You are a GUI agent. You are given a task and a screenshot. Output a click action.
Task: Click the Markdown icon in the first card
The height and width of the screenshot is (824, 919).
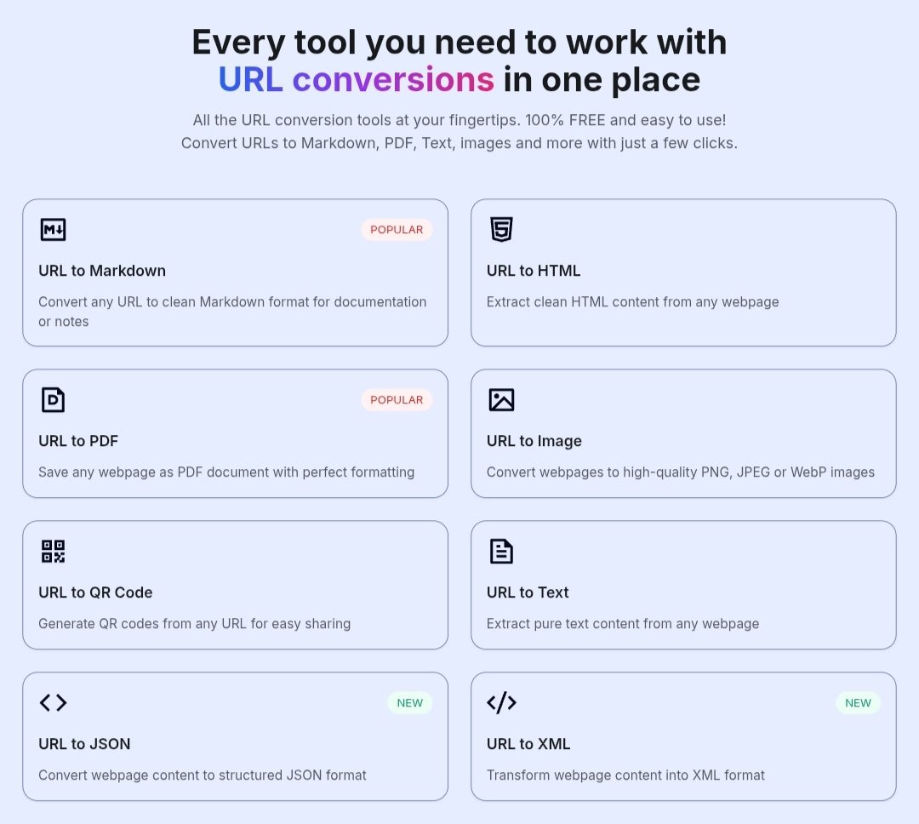[x=53, y=229]
